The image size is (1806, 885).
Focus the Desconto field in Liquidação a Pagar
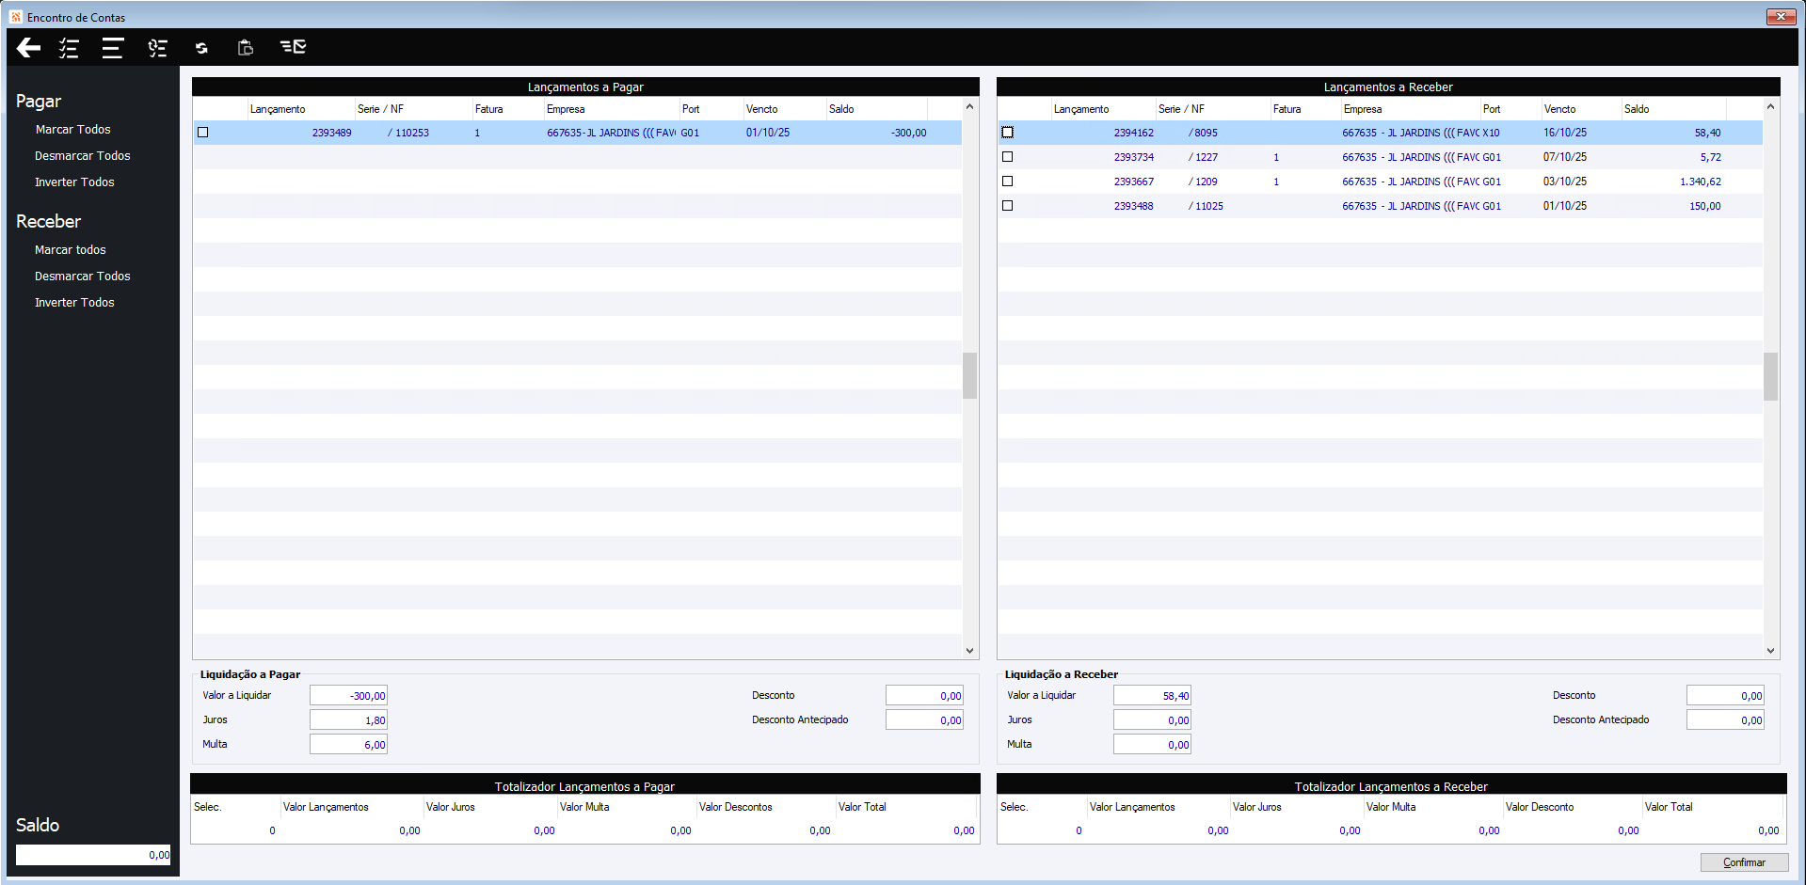[924, 696]
